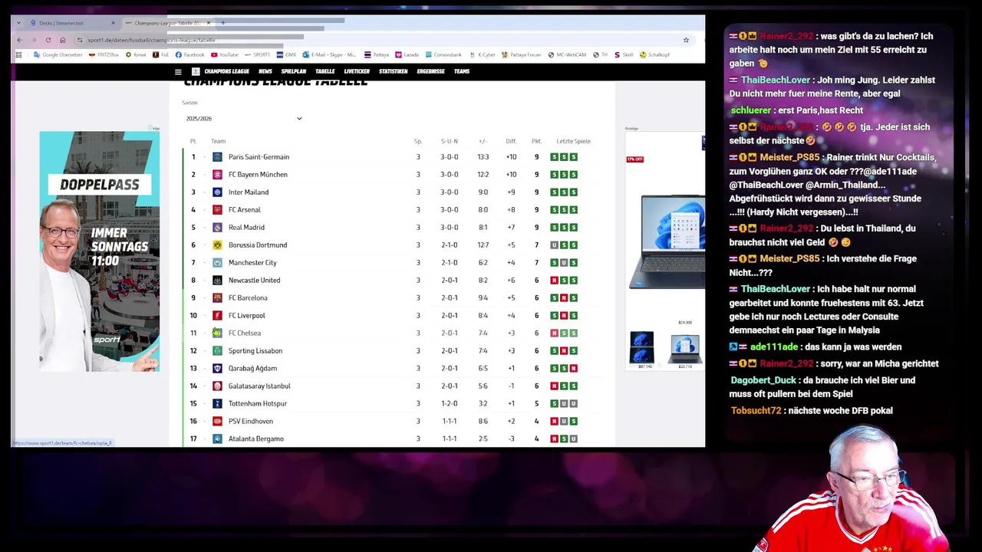Click the Sporting Lissabon club crest

tap(217, 350)
